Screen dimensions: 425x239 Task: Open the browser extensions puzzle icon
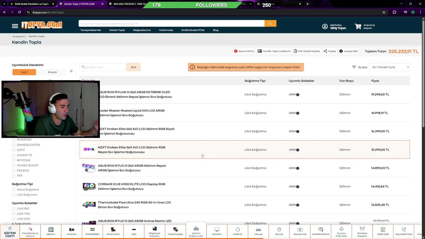pos(394,12)
